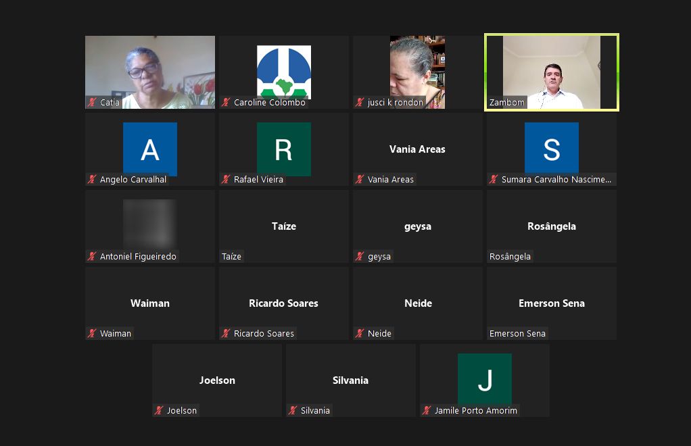Click Caroline Colombo's logo profile picture
The image size is (691, 446).
pos(284,72)
